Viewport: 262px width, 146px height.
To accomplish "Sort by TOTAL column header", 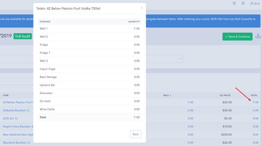I will coord(254,95).
